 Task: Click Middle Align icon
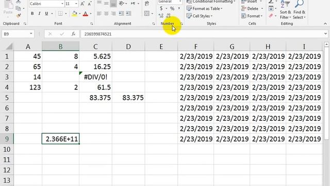(106, 3)
